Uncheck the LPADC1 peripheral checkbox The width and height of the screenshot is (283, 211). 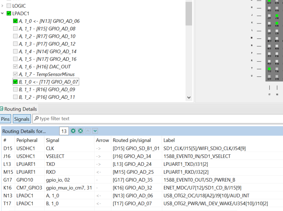point(8,13)
